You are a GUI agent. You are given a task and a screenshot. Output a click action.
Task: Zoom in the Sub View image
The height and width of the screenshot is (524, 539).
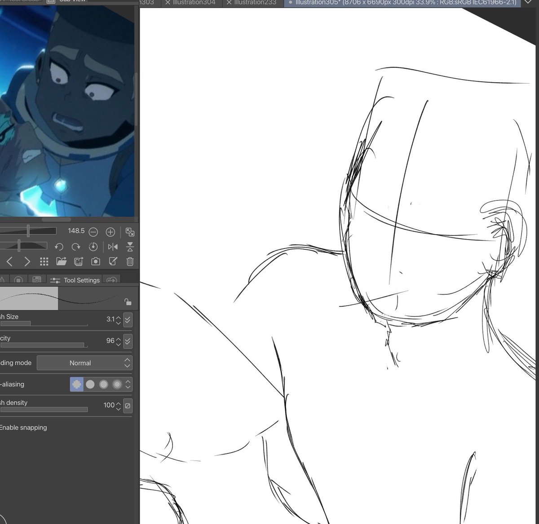click(110, 232)
